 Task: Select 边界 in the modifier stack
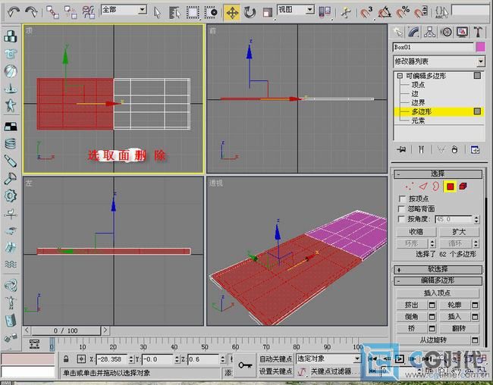click(418, 102)
